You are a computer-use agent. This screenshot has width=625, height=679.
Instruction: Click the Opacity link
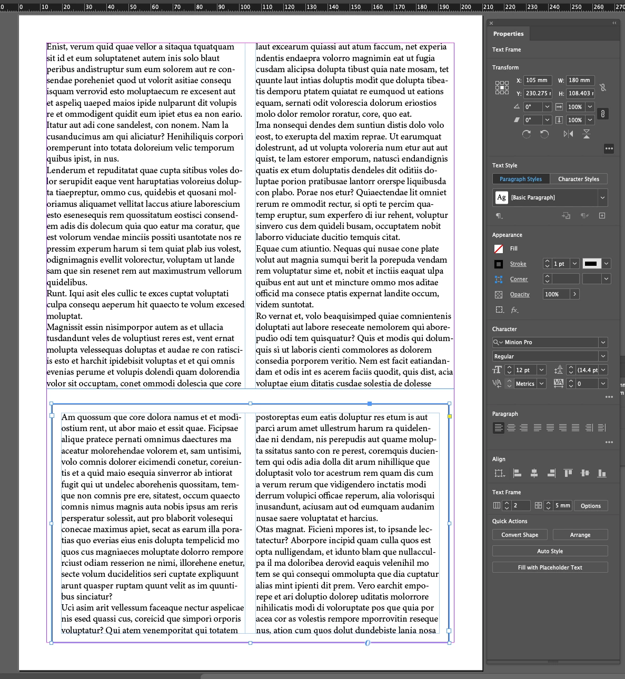520,294
